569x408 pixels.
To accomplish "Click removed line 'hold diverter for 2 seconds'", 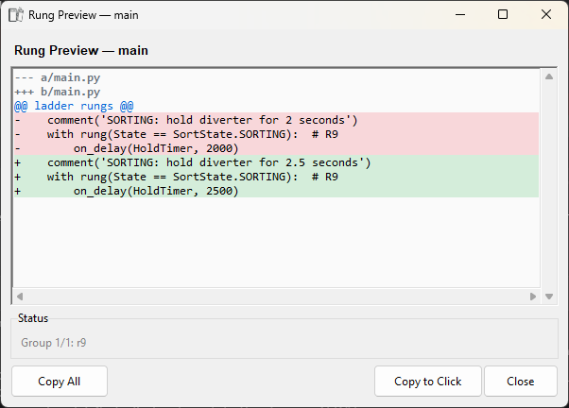I will [x=276, y=120].
